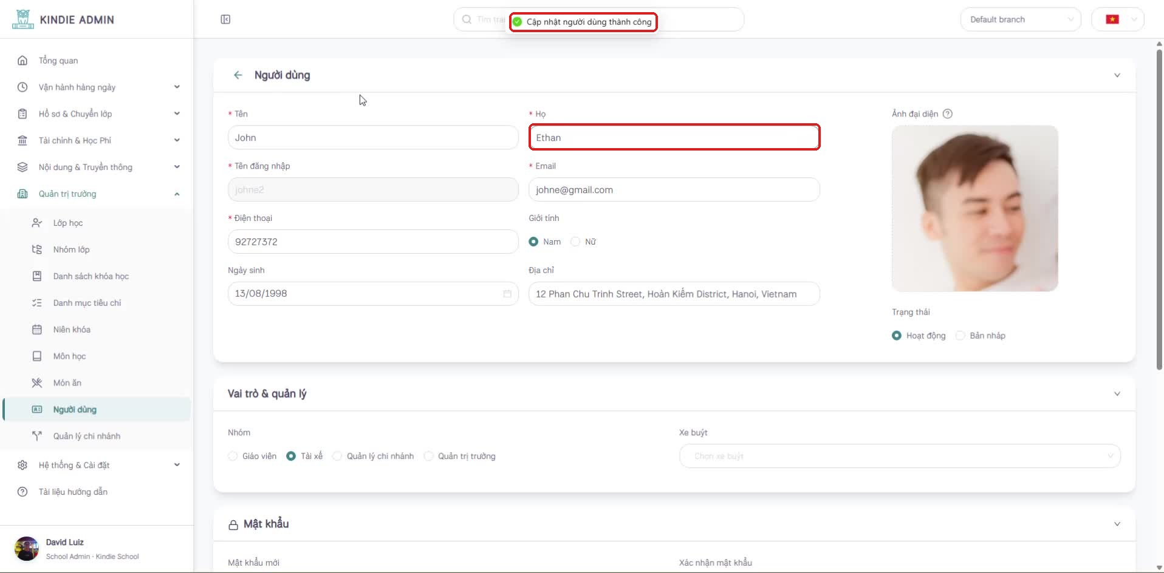The width and height of the screenshot is (1164, 573).
Task: Click the Tài liệu hướng dẫn help icon
Action: click(x=22, y=492)
